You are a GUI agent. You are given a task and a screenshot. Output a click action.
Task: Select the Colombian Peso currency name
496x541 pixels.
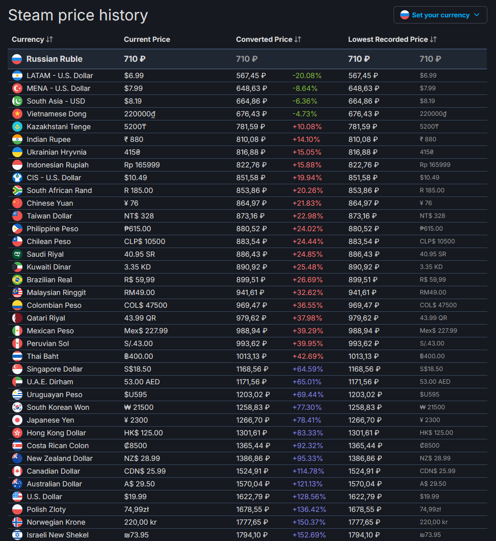(54, 305)
